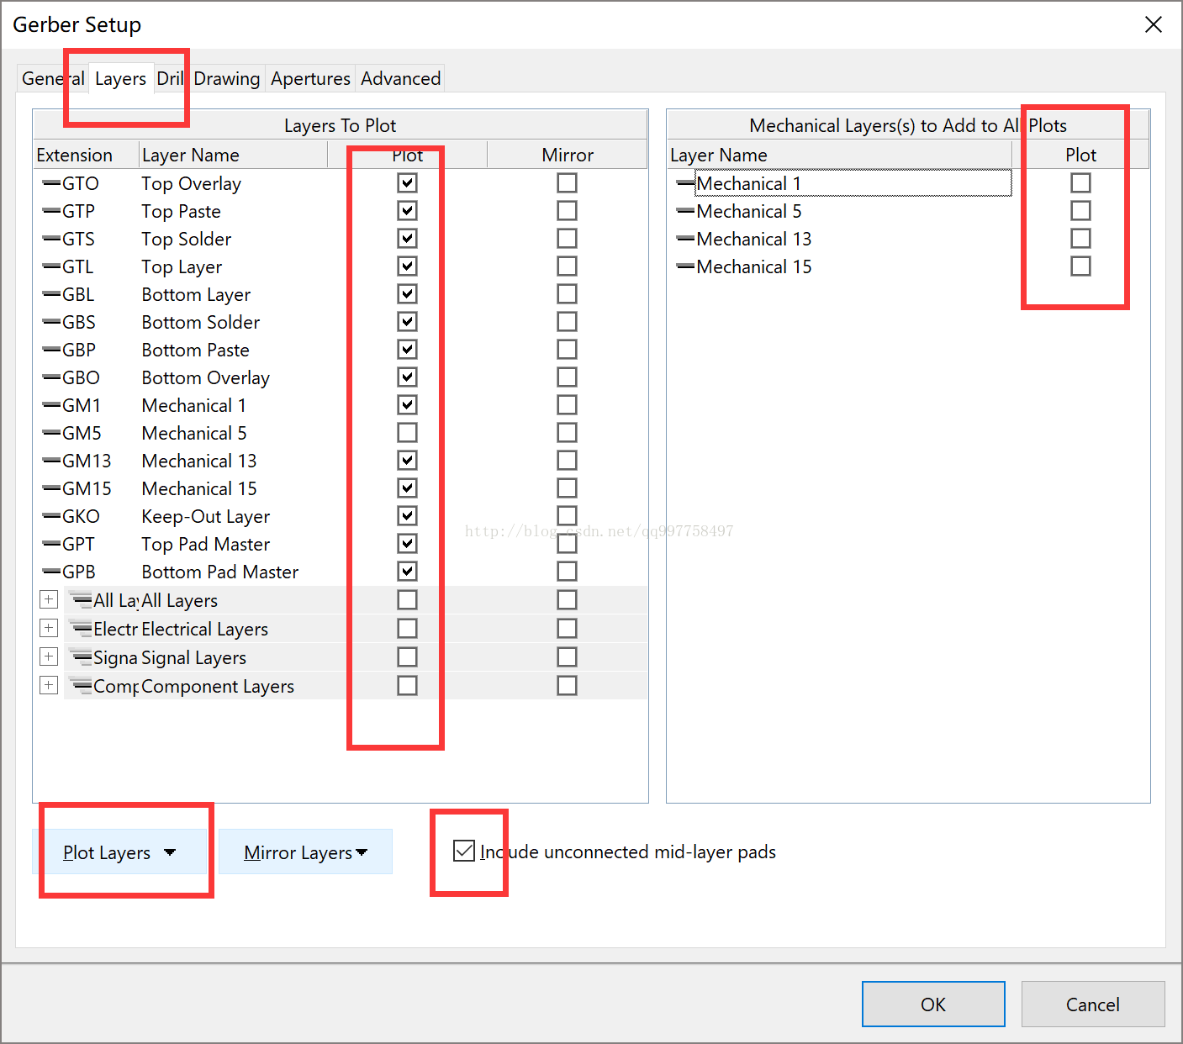This screenshot has height=1044, width=1183.
Task: Click the GTS layer icon
Action: [x=51, y=239]
